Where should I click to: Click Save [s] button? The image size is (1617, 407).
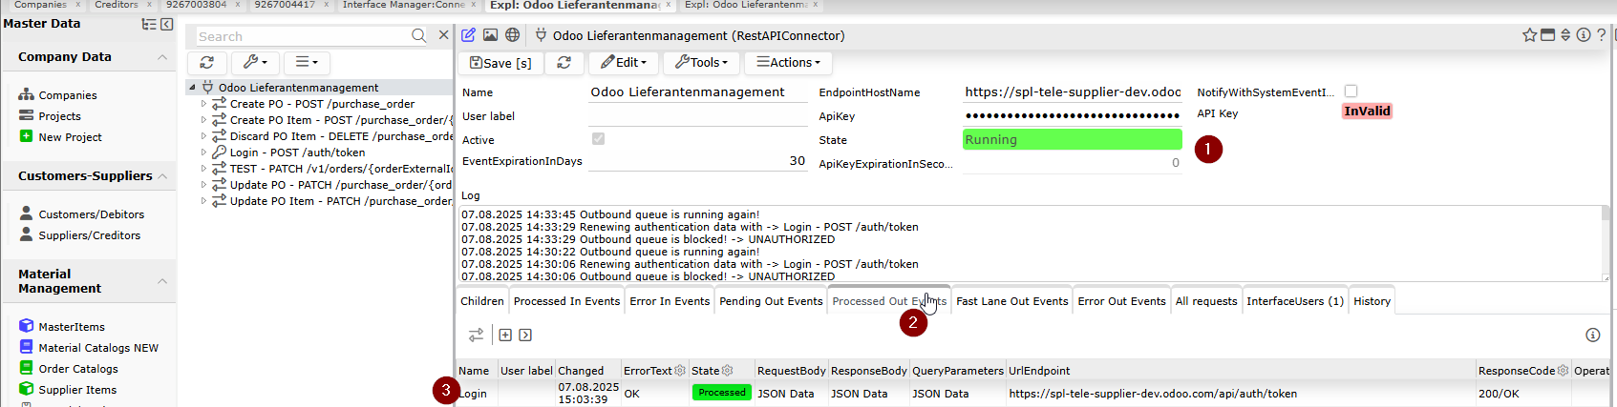coord(500,63)
